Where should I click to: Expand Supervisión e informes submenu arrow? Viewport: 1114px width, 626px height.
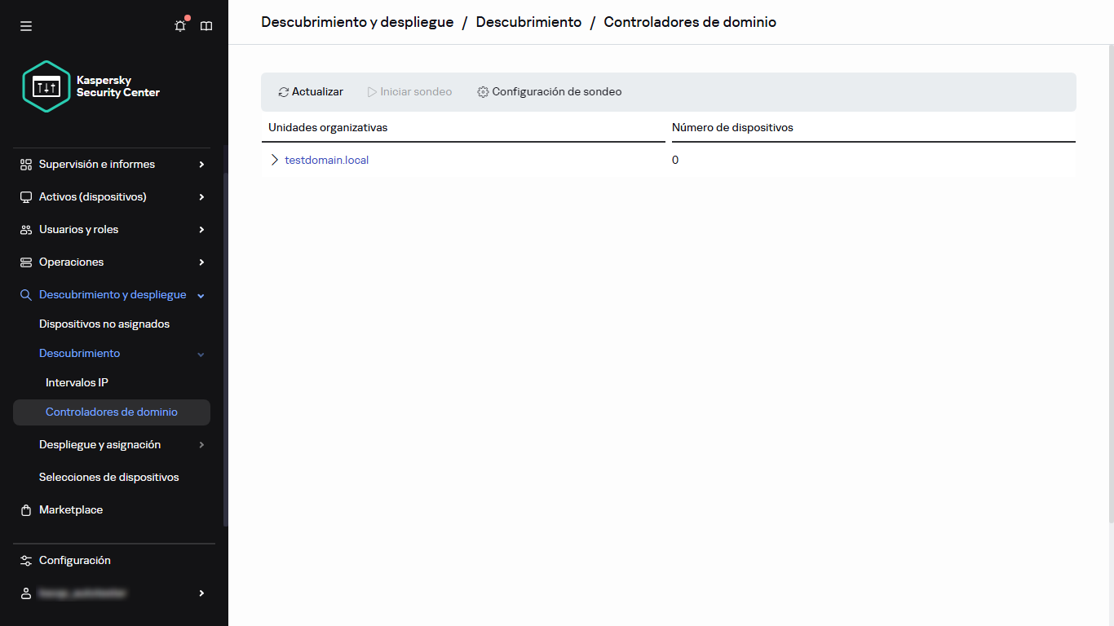(201, 165)
